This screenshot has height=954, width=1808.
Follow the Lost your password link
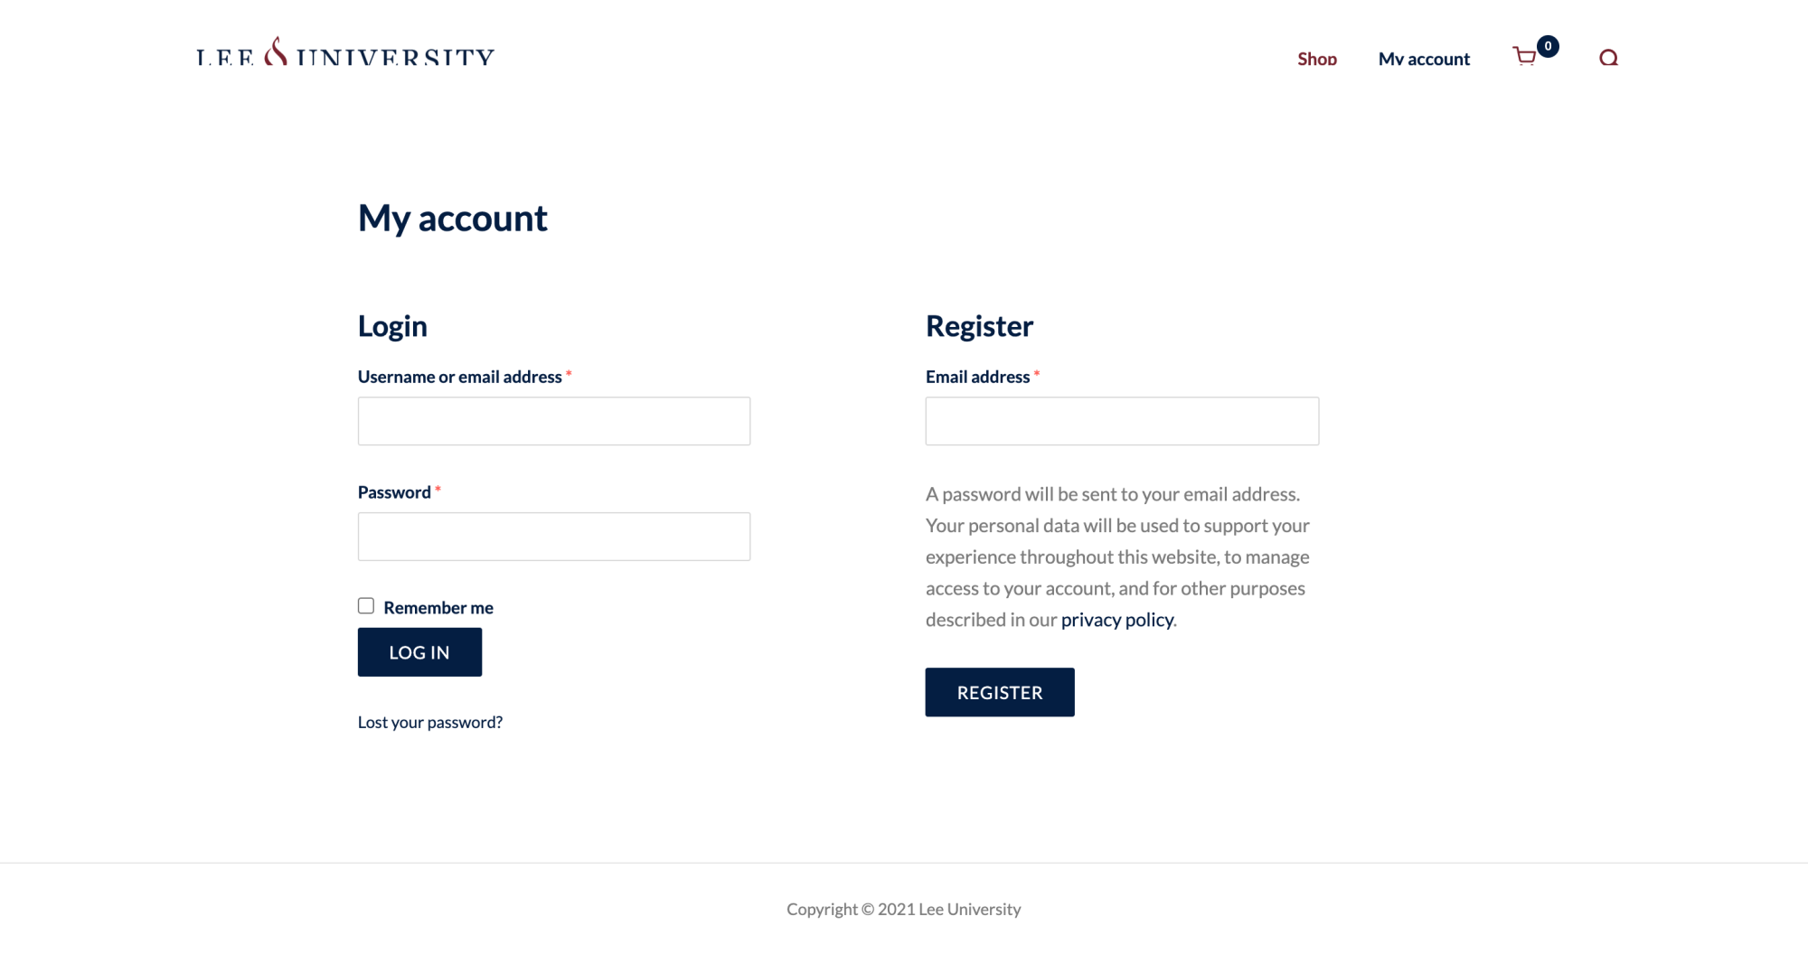(430, 722)
